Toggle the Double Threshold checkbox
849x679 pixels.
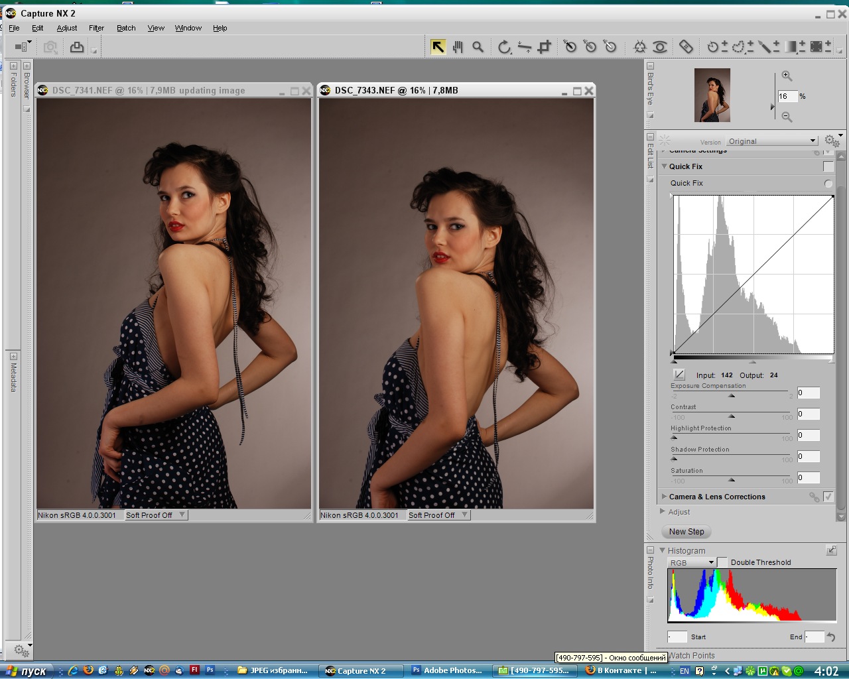point(722,562)
